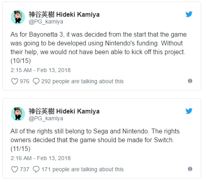Open reply bubble on the 10/15 tweet
Screen dimensions: 206x182
coord(36,81)
